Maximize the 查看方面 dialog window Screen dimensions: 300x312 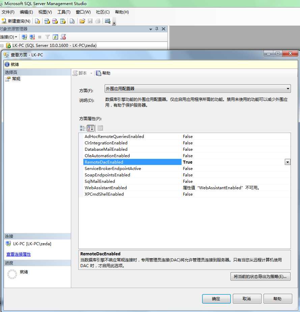click(278, 53)
